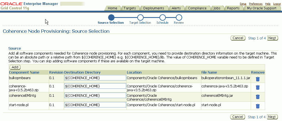Click the Target Selection step circle
This screenshot has width=282, height=121.
140,18
